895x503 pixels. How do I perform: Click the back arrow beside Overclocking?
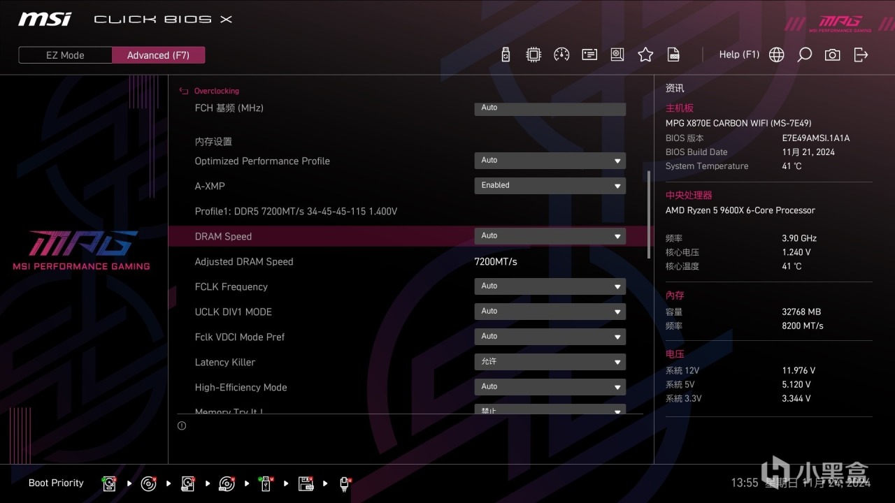(x=184, y=91)
